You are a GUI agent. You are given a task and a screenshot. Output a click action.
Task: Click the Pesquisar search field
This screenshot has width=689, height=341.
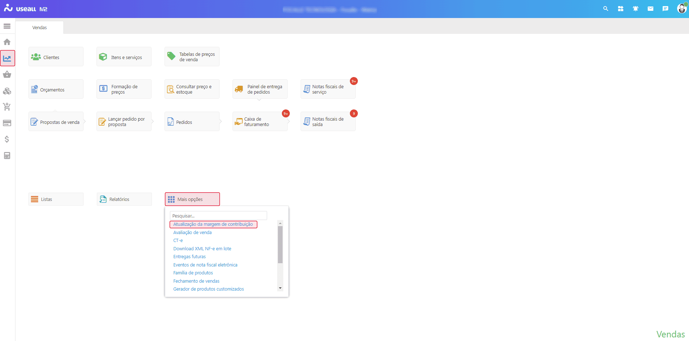(218, 216)
